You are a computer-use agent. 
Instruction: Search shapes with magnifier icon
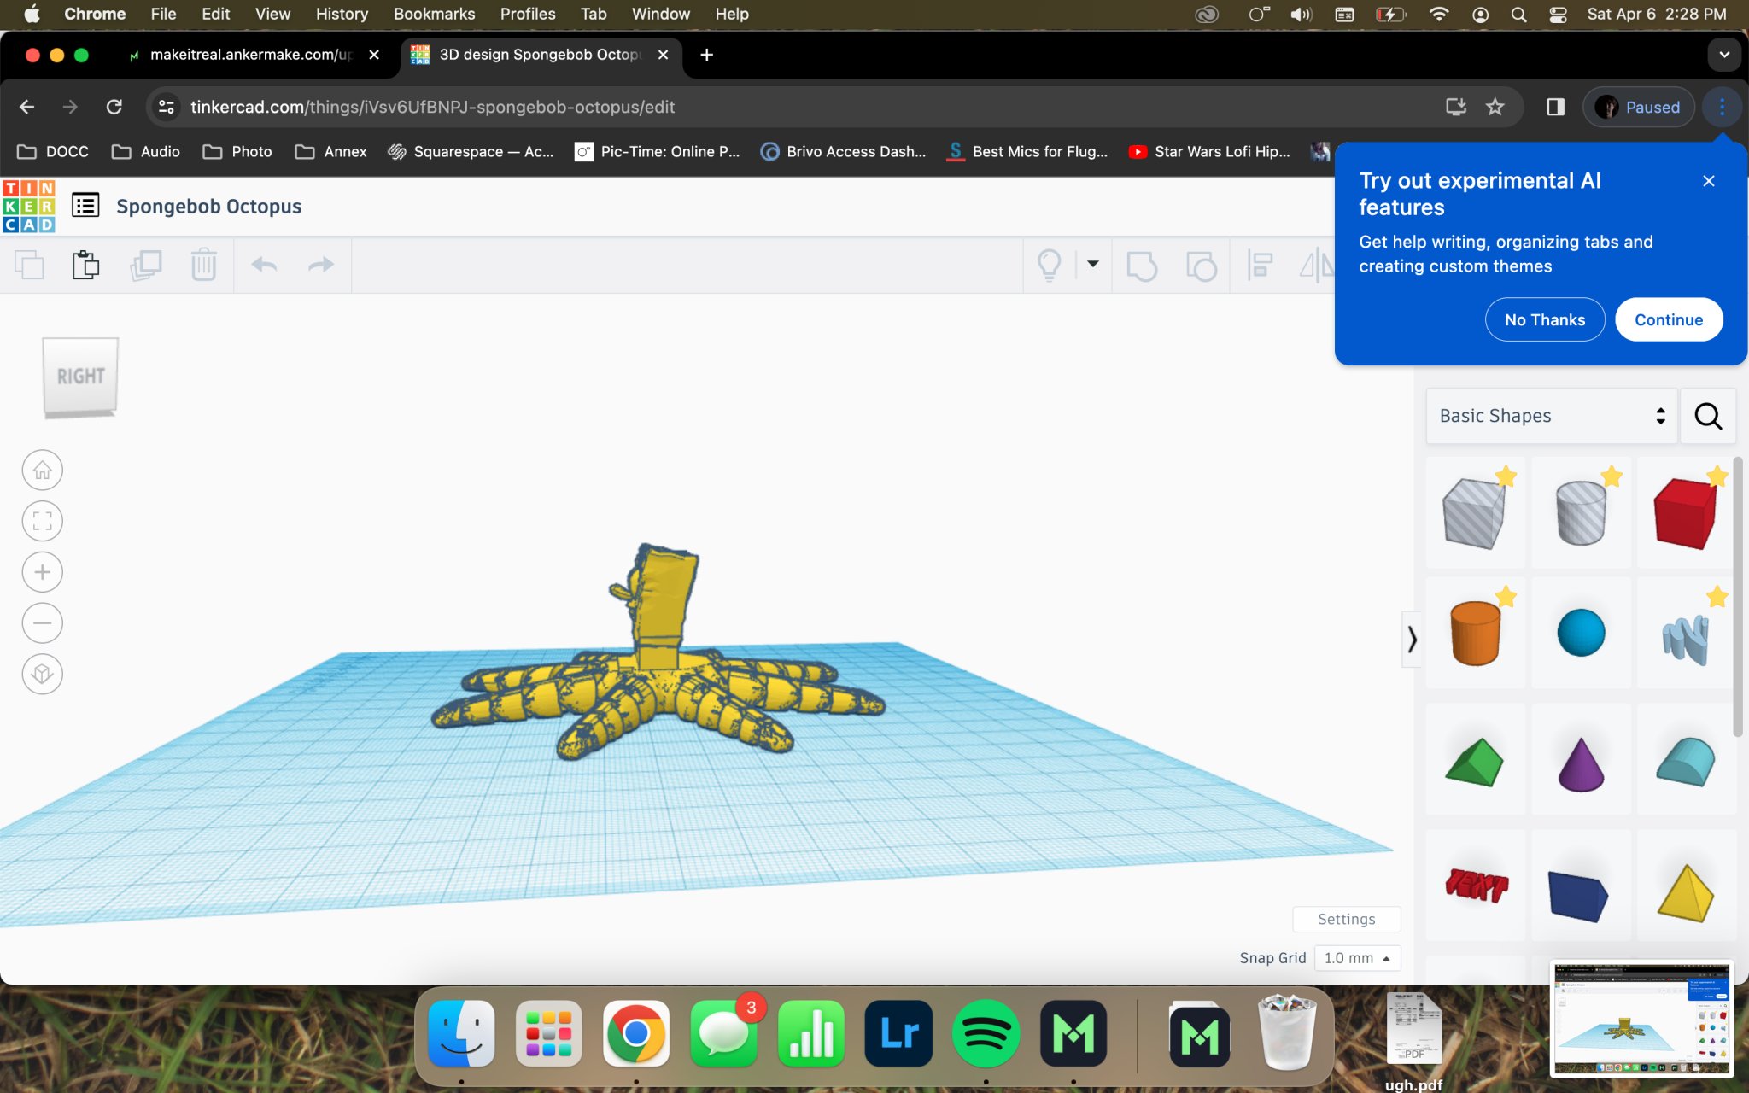pyautogui.click(x=1707, y=416)
